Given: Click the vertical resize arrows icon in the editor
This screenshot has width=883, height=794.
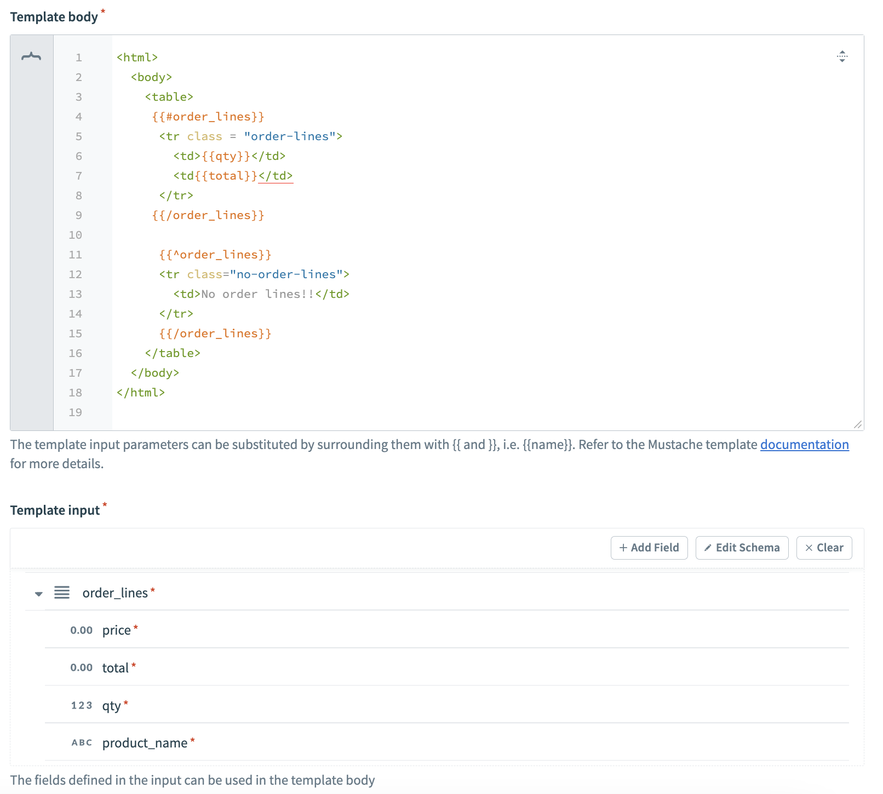Looking at the screenshot, I should [842, 56].
